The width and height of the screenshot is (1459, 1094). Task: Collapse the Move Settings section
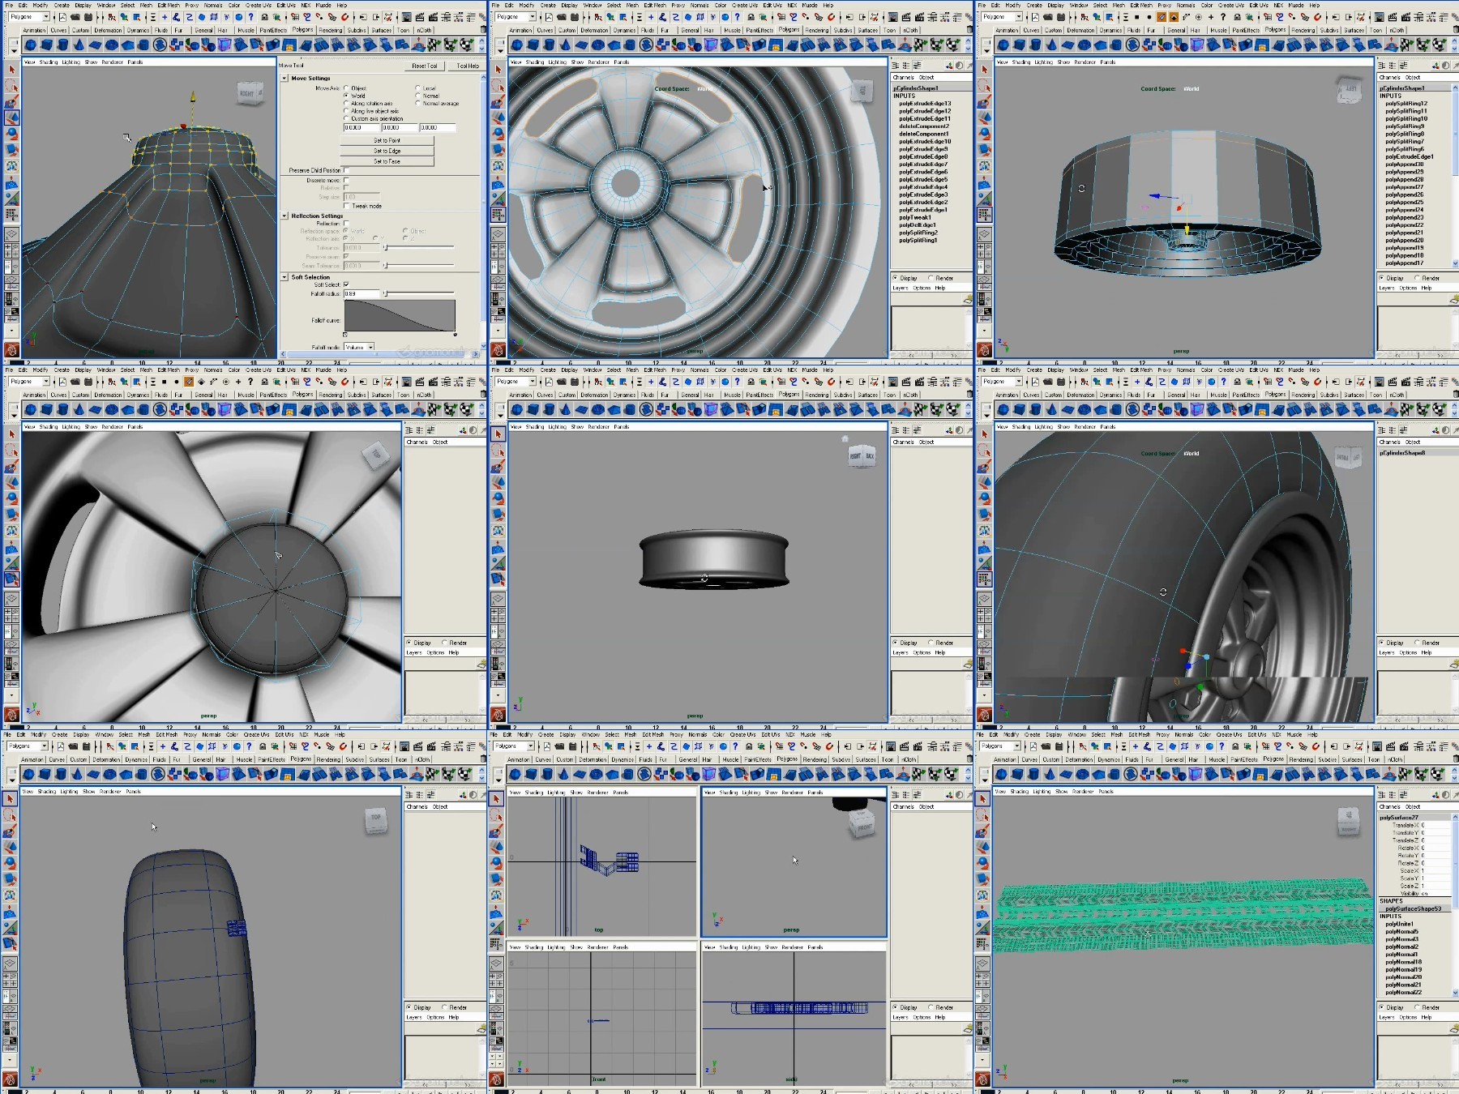(x=285, y=79)
